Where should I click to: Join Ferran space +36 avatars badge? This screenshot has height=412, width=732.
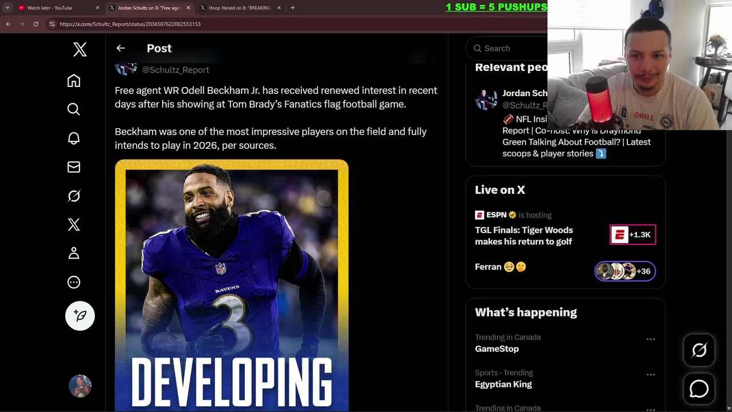(625, 271)
